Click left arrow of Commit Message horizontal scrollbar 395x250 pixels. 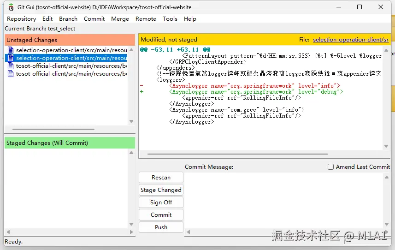pyautogui.click(x=188, y=232)
